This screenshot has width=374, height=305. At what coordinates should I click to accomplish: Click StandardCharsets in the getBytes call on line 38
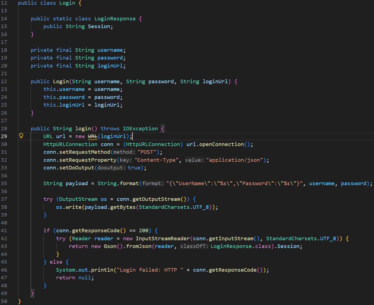pyautogui.click(x=164, y=207)
